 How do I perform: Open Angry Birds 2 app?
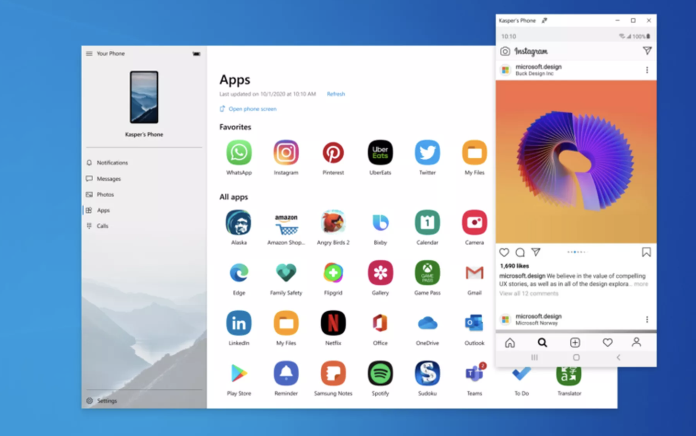coord(333,223)
